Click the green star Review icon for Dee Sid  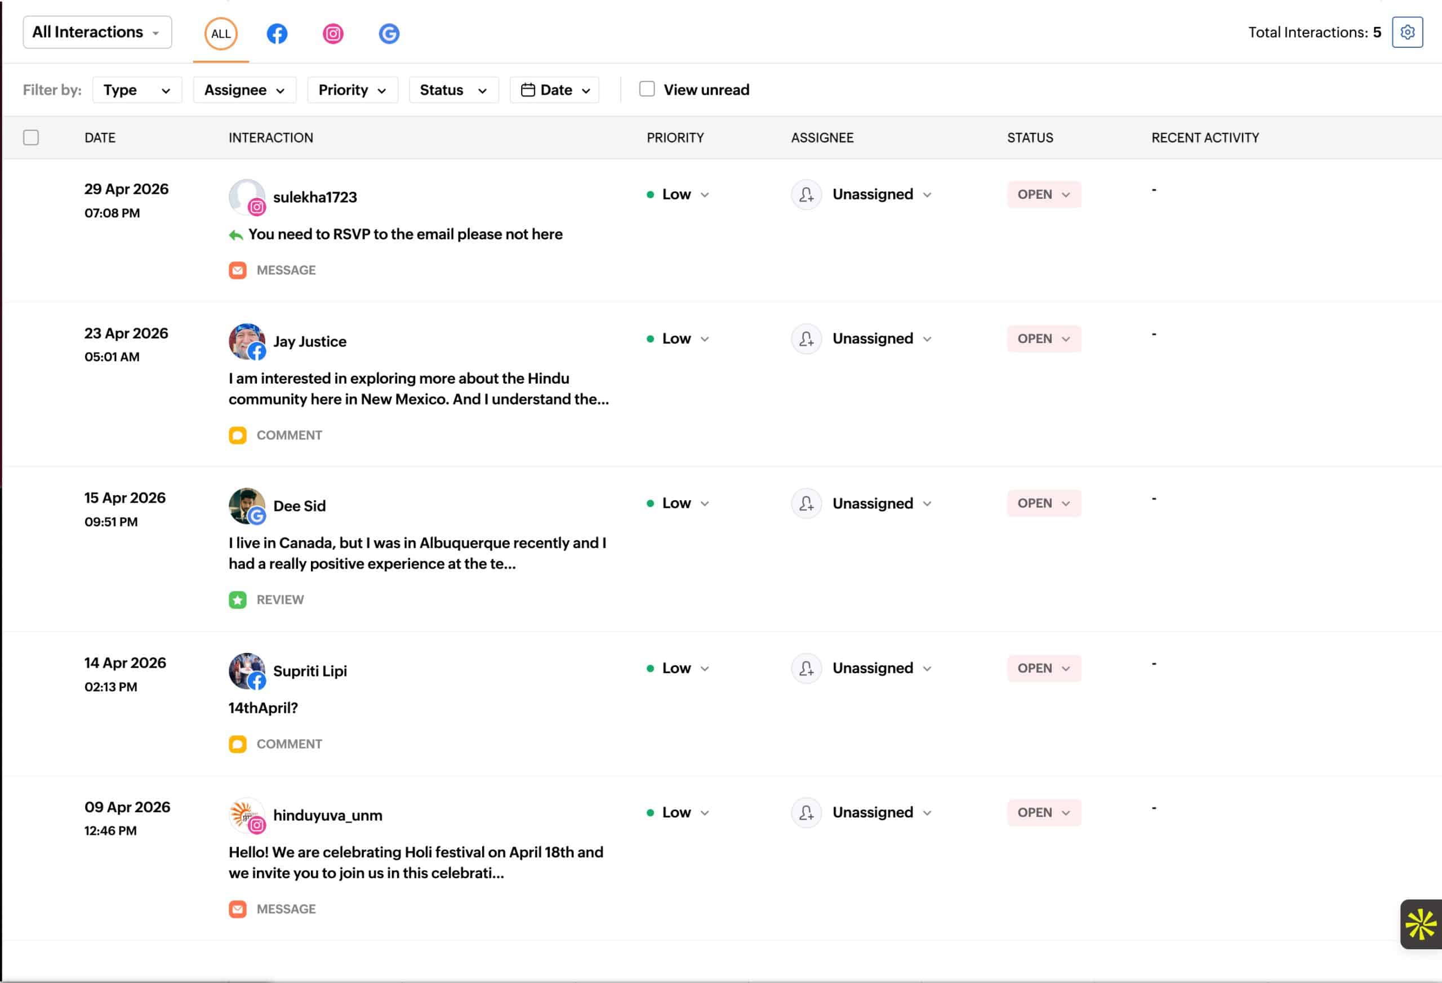[x=238, y=600]
